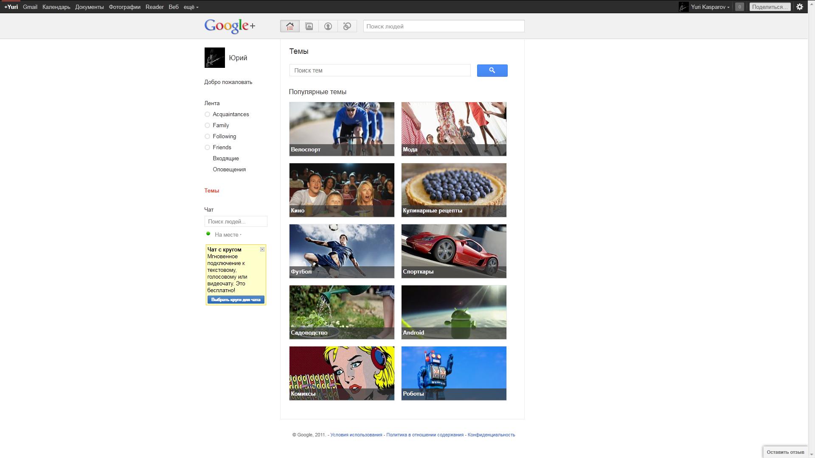Select the Family circle radio
The height and width of the screenshot is (458, 815).
pos(207,126)
